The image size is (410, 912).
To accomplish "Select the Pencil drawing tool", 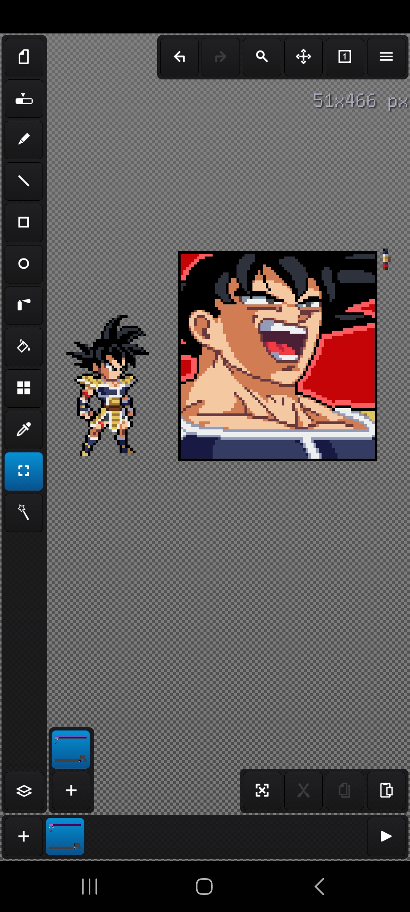I will (24, 140).
